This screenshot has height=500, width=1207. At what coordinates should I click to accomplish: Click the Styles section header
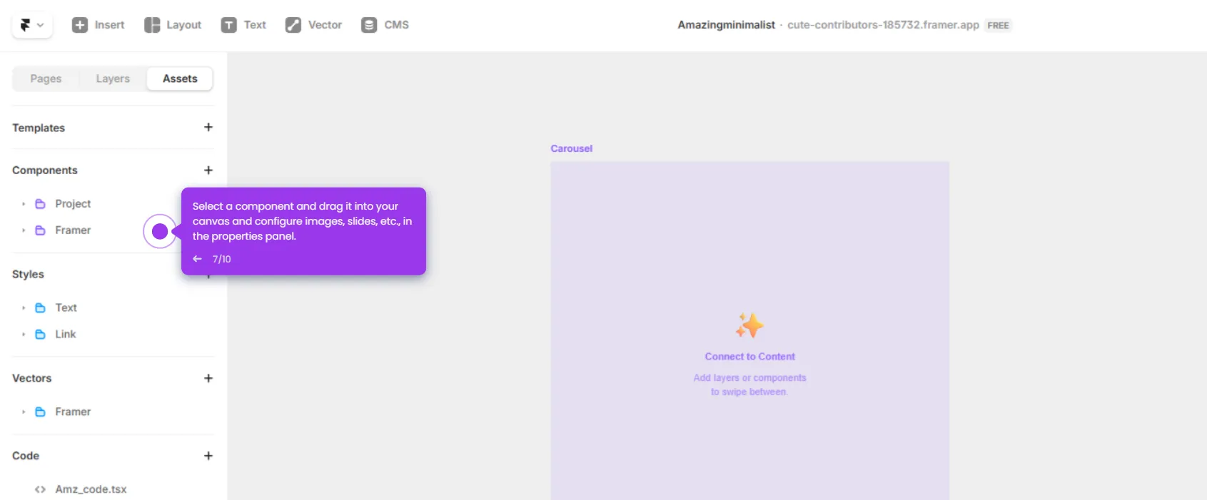point(28,275)
